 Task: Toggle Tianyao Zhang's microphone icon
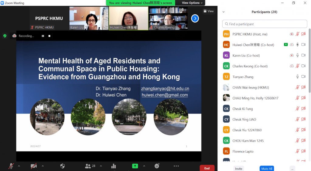[298, 77]
